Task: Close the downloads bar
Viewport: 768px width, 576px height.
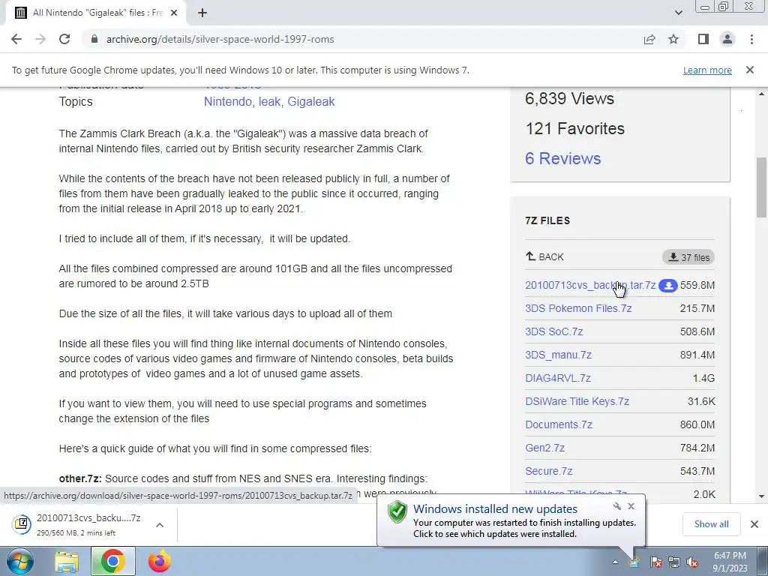Action: pyautogui.click(x=754, y=524)
